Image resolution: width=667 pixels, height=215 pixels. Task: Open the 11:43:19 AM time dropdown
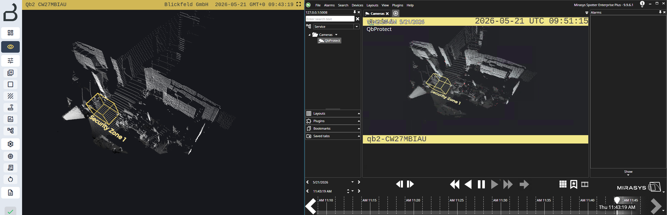(352, 191)
